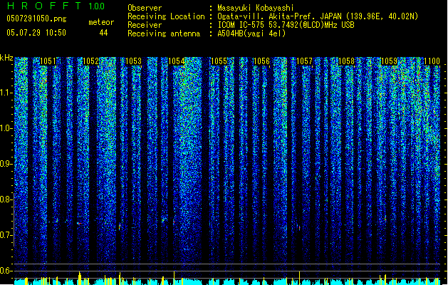Click the 1056 time marker
Image resolution: width=448 pixels, height=285 pixels.
pos(261,61)
